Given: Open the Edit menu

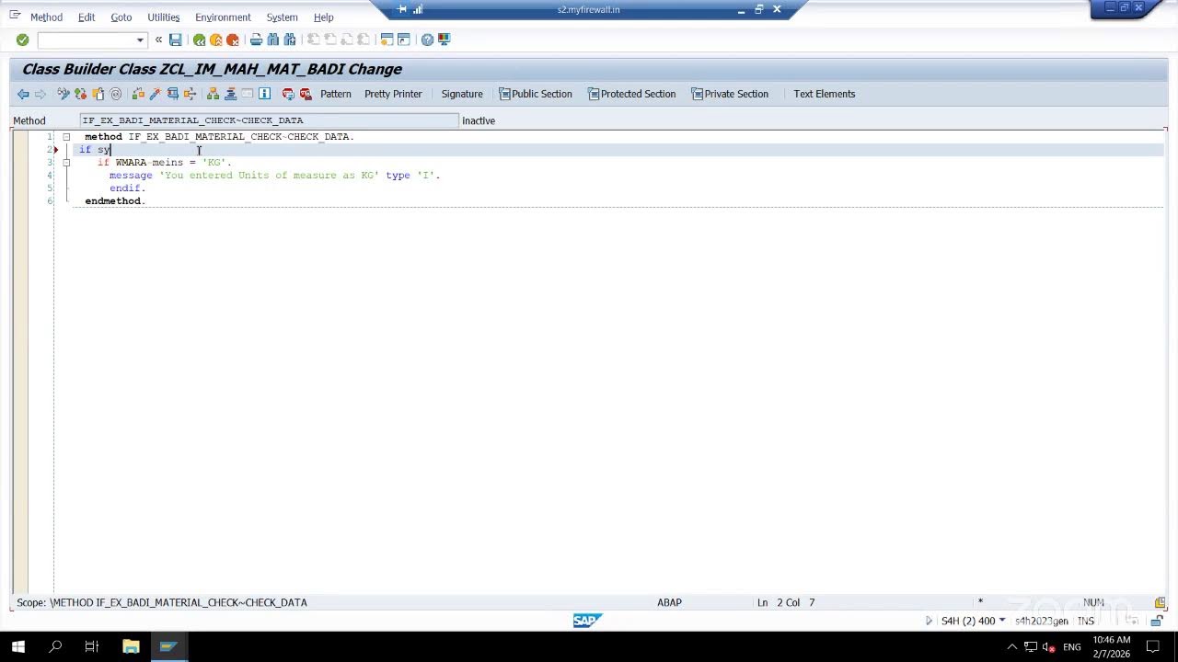Looking at the screenshot, I should point(87,17).
